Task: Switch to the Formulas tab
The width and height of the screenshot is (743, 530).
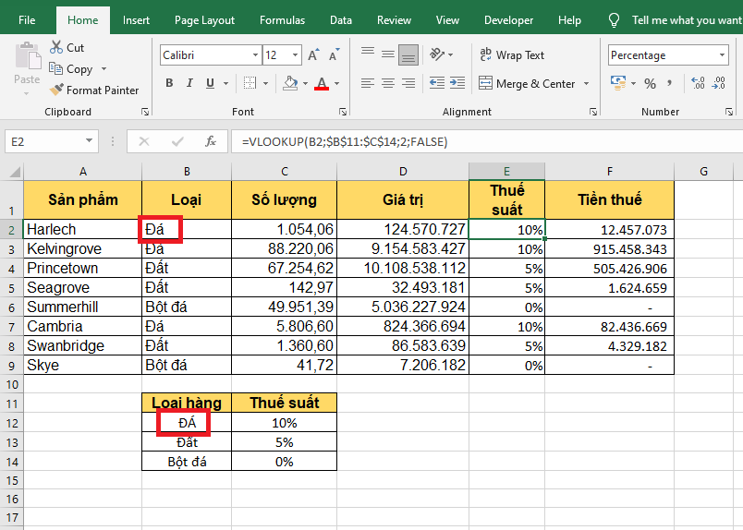Action: [x=282, y=20]
